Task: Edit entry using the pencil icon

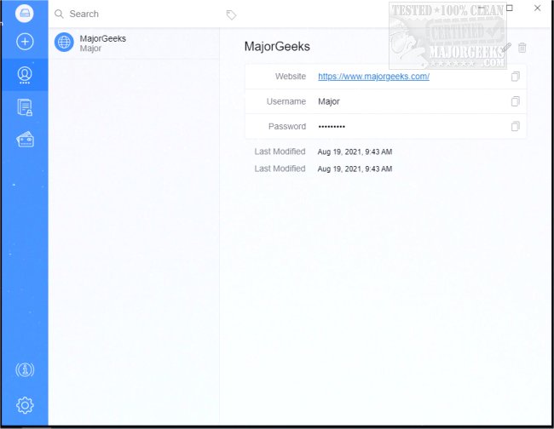Action: tap(506, 47)
